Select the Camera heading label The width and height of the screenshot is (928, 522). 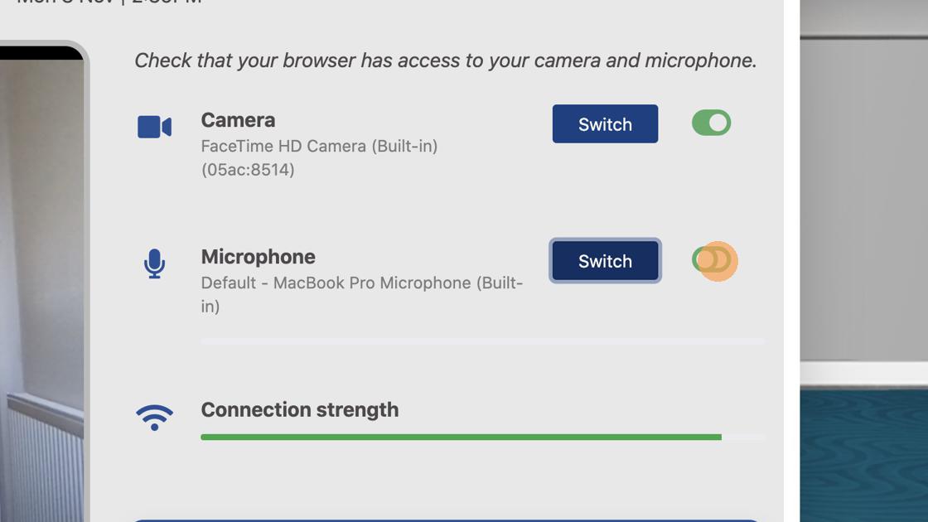coord(238,120)
